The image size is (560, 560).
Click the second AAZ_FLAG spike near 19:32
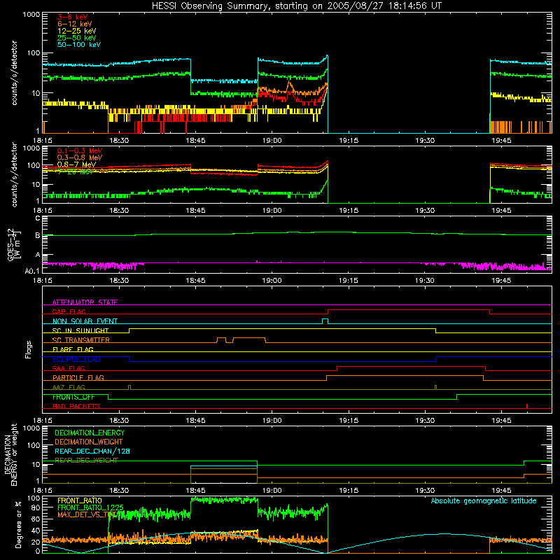pyautogui.click(x=435, y=388)
